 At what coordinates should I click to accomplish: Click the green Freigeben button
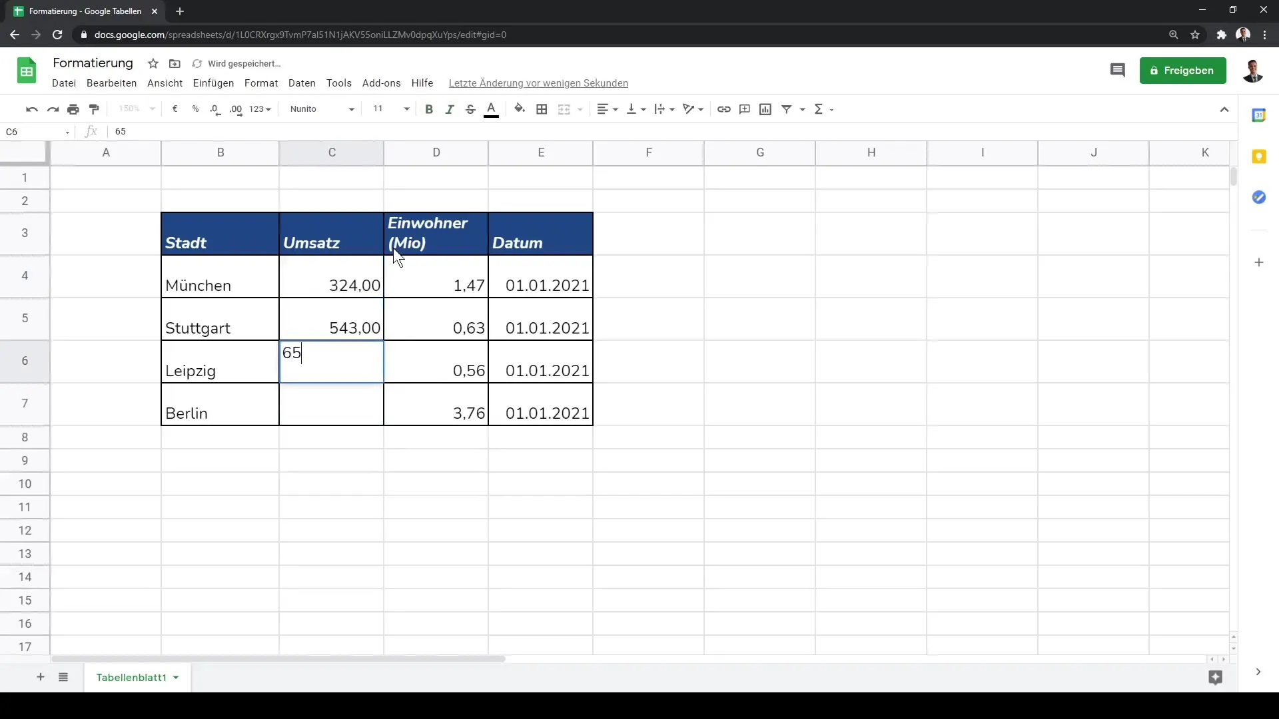tap(1183, 71)
